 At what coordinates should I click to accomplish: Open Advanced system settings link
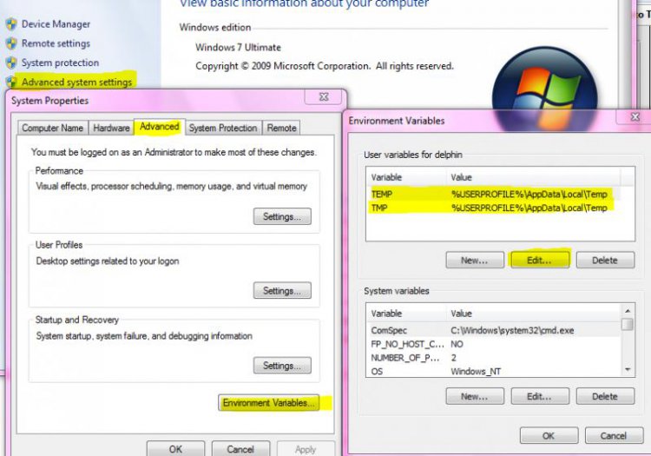click(76, 82)
